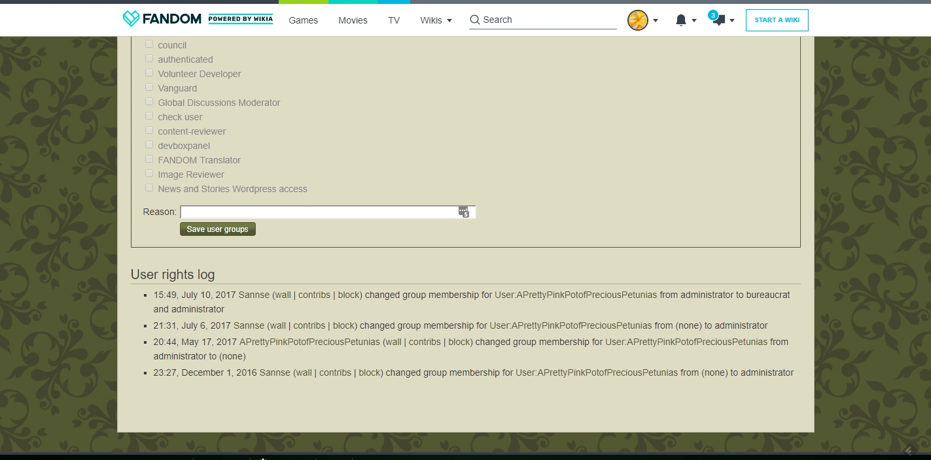Open the notifications bell
931x460 pixels.
[x=680, y=20]
